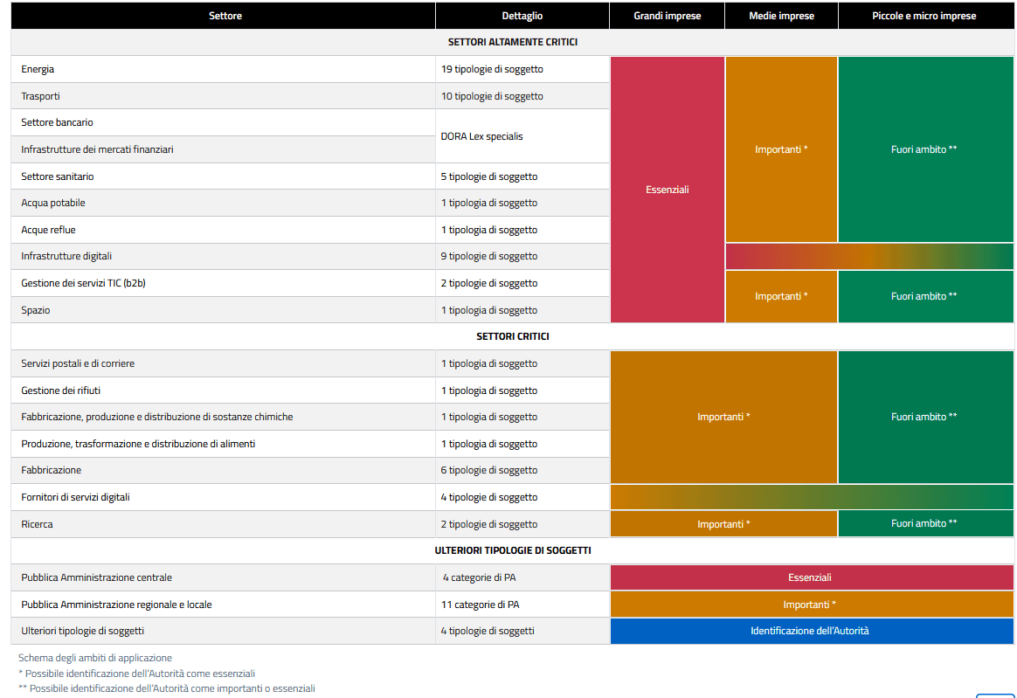This screenshot has height=698, width=1017.
Task: Select the Gestione dei servizi TIC (b2b) row
Action: [x=225, y=283]
